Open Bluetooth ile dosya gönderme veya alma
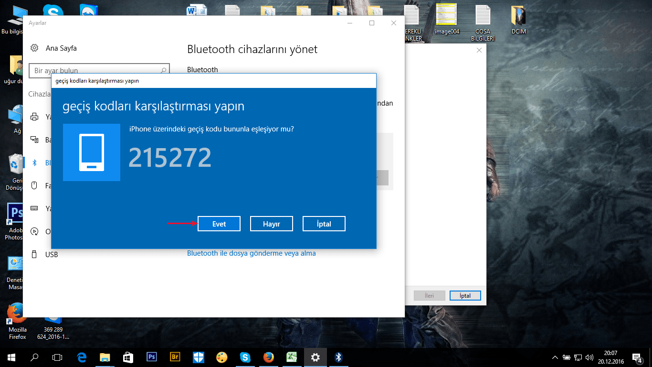Image resolution: width=652 pixels, height=367 pixels. (251, 253)
